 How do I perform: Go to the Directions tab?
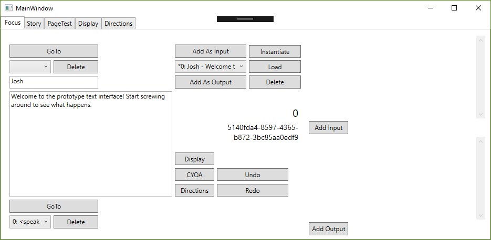(118, 24)
